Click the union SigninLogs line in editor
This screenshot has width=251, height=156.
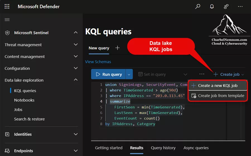[146, 85]
